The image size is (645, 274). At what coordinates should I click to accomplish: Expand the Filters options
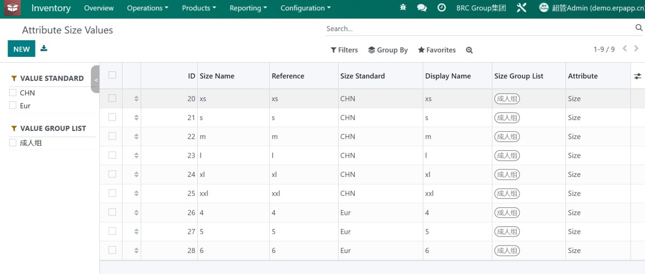coord(344,50)
